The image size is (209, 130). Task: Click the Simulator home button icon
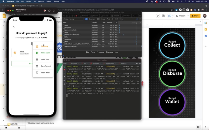[49, 11]
